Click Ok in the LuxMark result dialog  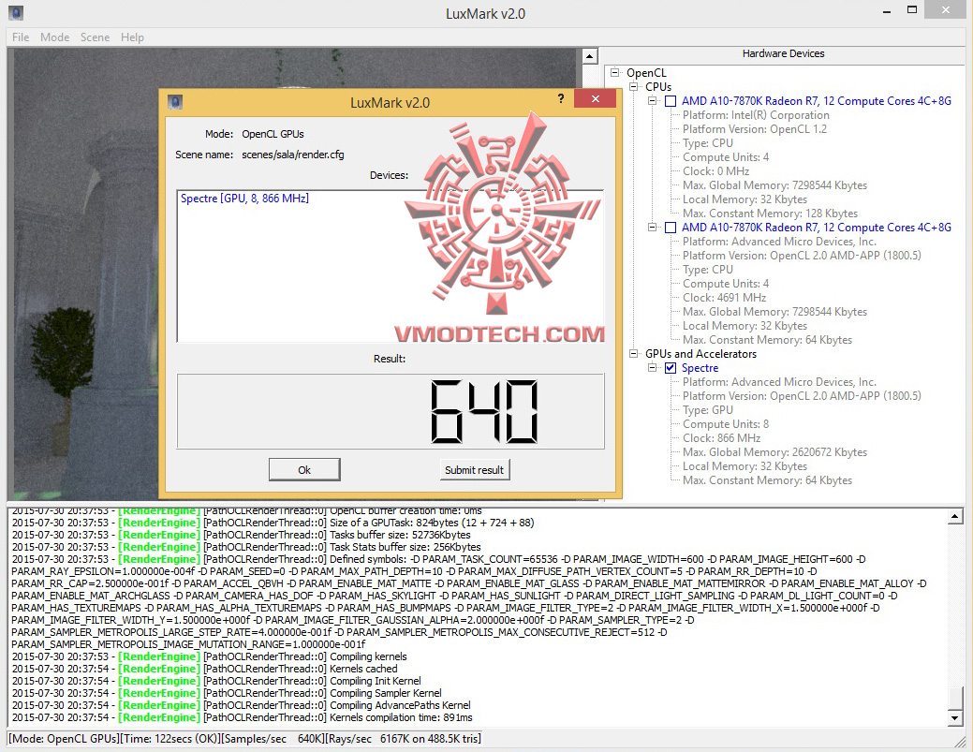[x=304, y=470]
